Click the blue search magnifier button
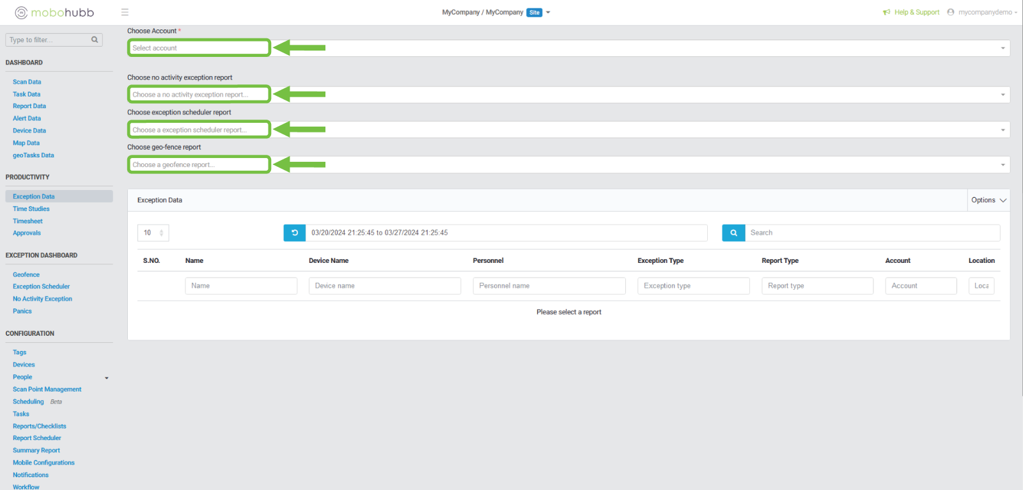The height and width of the screenshot is (490, 1023). tap(733, 233)
